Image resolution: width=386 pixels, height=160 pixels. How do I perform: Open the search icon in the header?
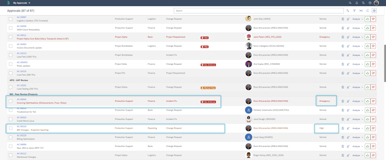(x=350, y=3)
